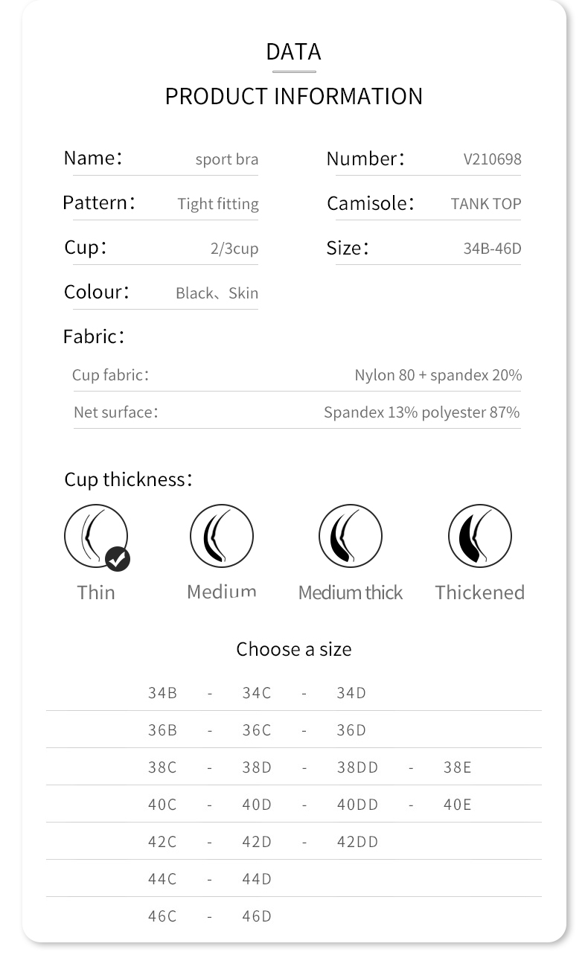Choose size 34B
This screenshot has width=588, height=958.
pyautogui.click(x=162, y=693)
